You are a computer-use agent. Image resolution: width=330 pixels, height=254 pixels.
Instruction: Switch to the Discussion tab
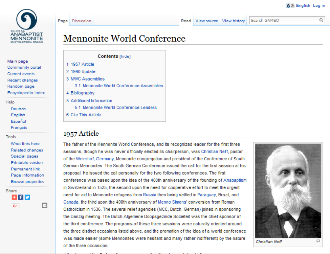click(x=82, y=21)
